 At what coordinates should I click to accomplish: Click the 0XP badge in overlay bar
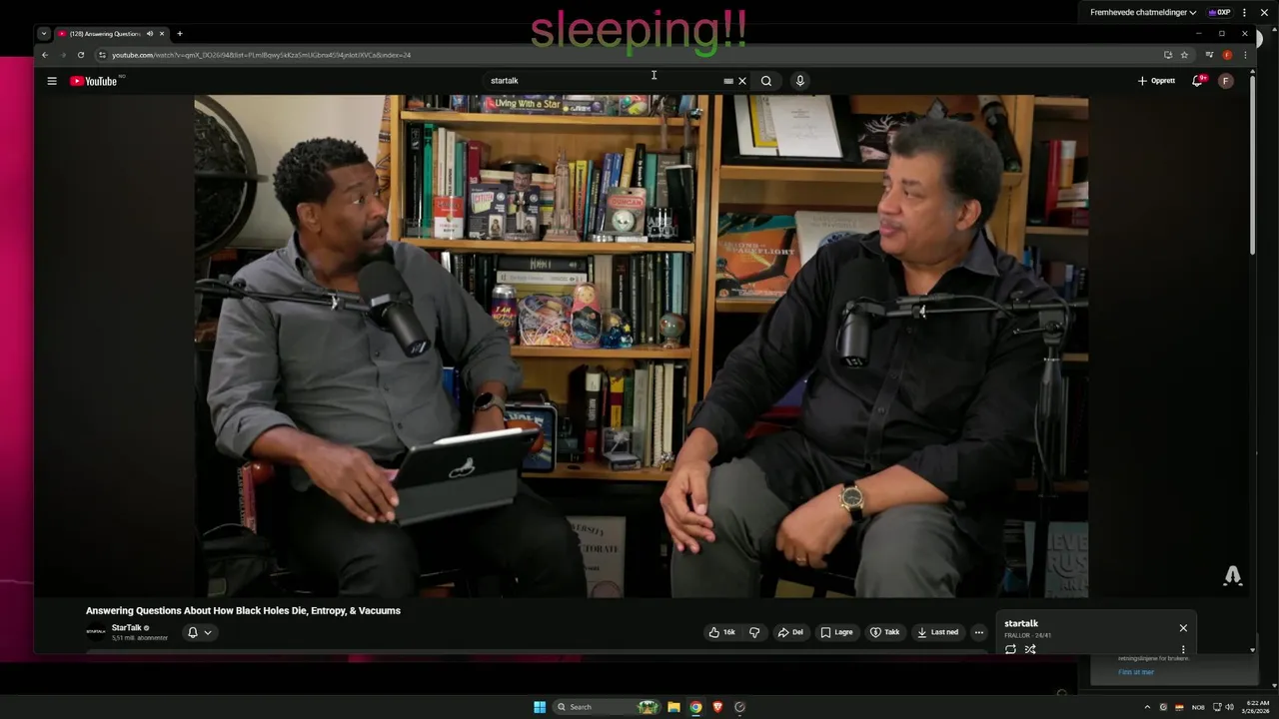(x=1219, y=12)
